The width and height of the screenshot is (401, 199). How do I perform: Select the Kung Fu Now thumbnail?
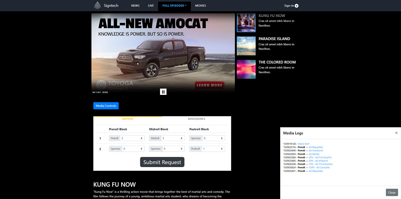click(246, 23)
